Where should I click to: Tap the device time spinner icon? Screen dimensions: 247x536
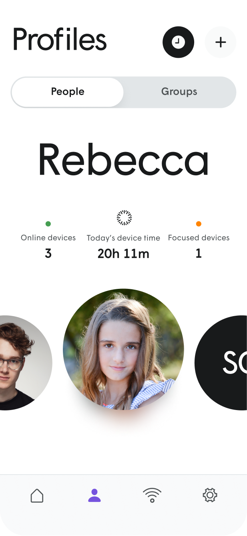pos(124,217)
